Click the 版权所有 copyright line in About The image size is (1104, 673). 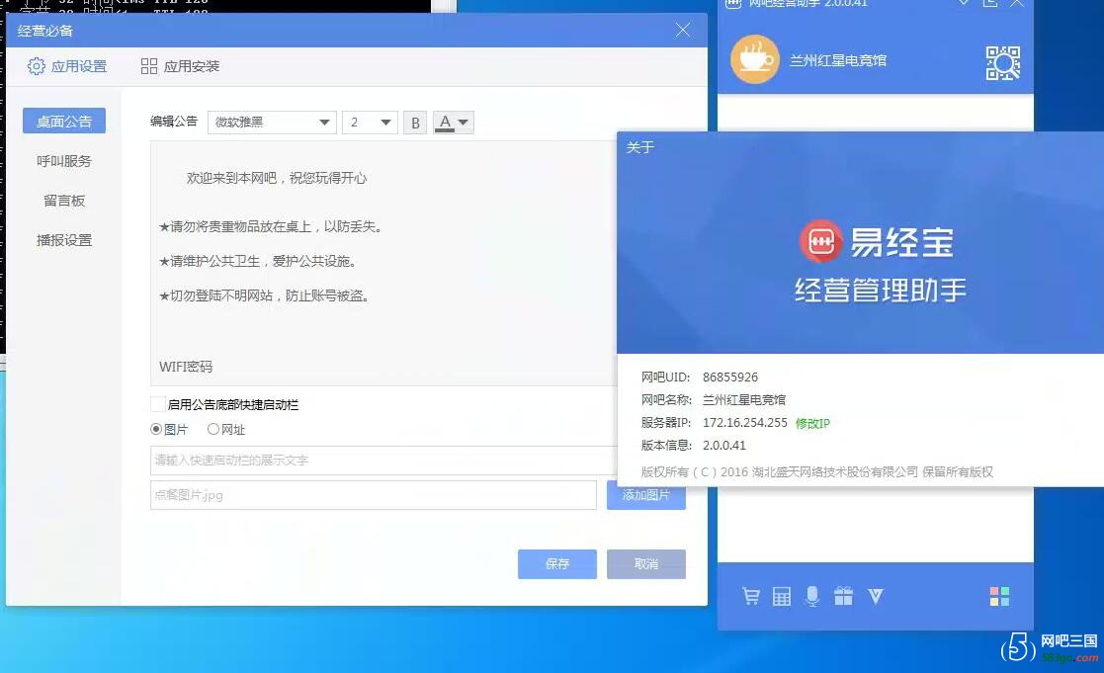pyautogui.click(x=816, y=471)
